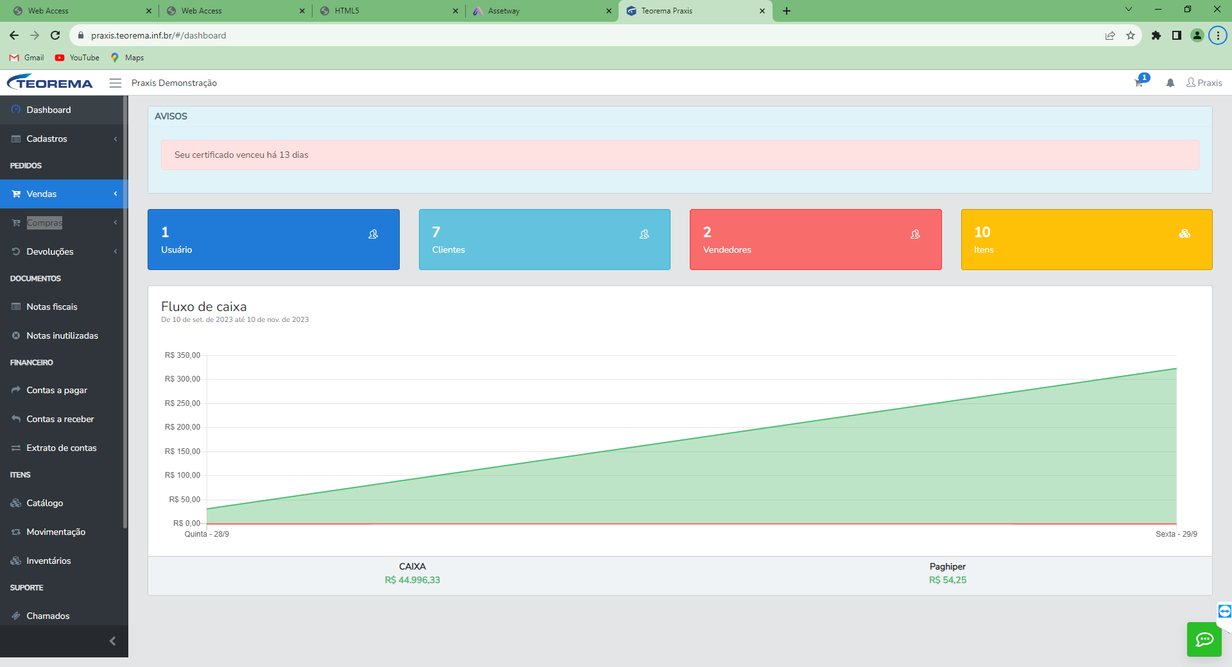Click the TeamViewer quick-support side icon
The height and width of the screenshot is (667, 1232).
pyautogui.click(x=1224, y=611)
